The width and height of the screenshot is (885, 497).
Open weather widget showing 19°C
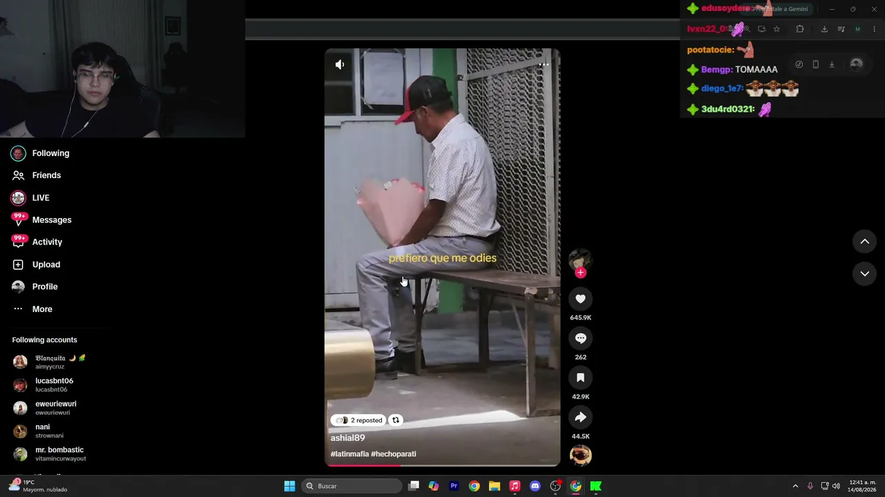tap(38, 486)
